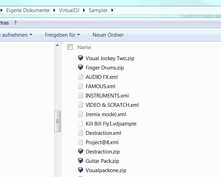Viewport: 221px width, 177px height.
Task: Click the Kill Bill Fly1.vdjsample file icon
Action: [x=80, y=123]
